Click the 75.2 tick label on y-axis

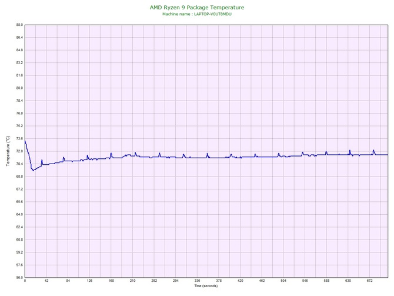click(x=19, y=126)
